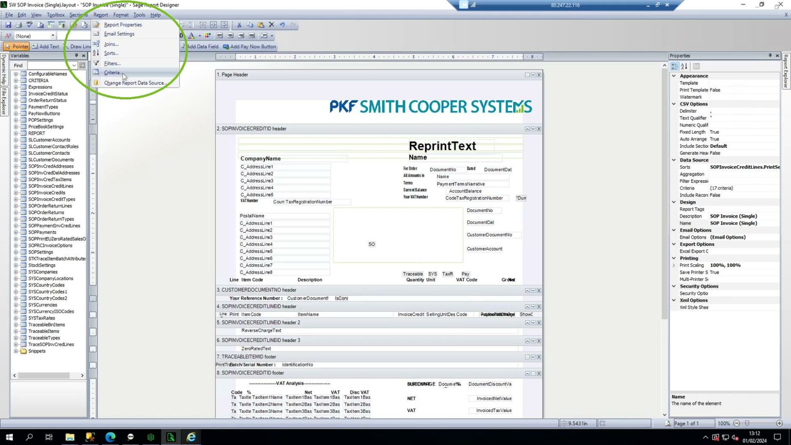Image resolution: width=791 pixels, height=445 pixels.
Task: Open File Explorer from the taskbar
Action: pos(70,437)
